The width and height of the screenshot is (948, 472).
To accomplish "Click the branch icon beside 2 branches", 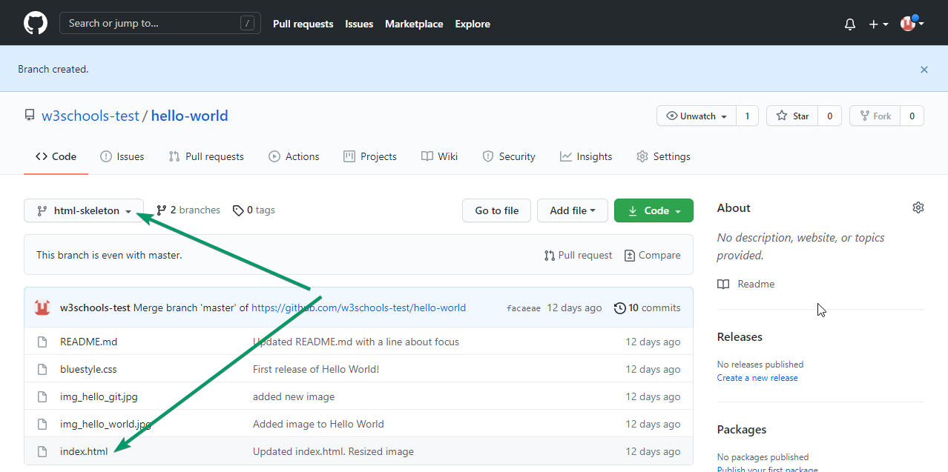I will (x=160, y=210).
